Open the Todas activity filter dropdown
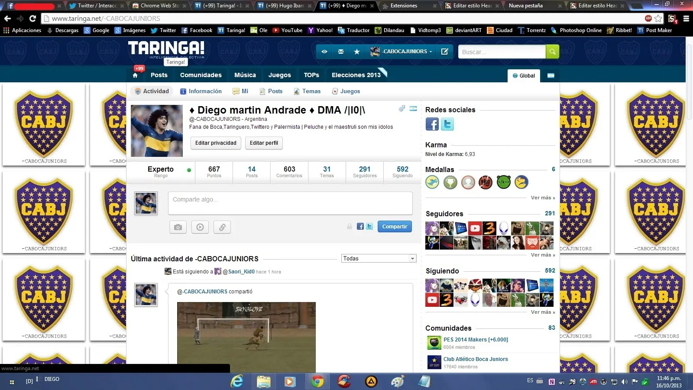The image size is (693, 390). click(379, 259)
